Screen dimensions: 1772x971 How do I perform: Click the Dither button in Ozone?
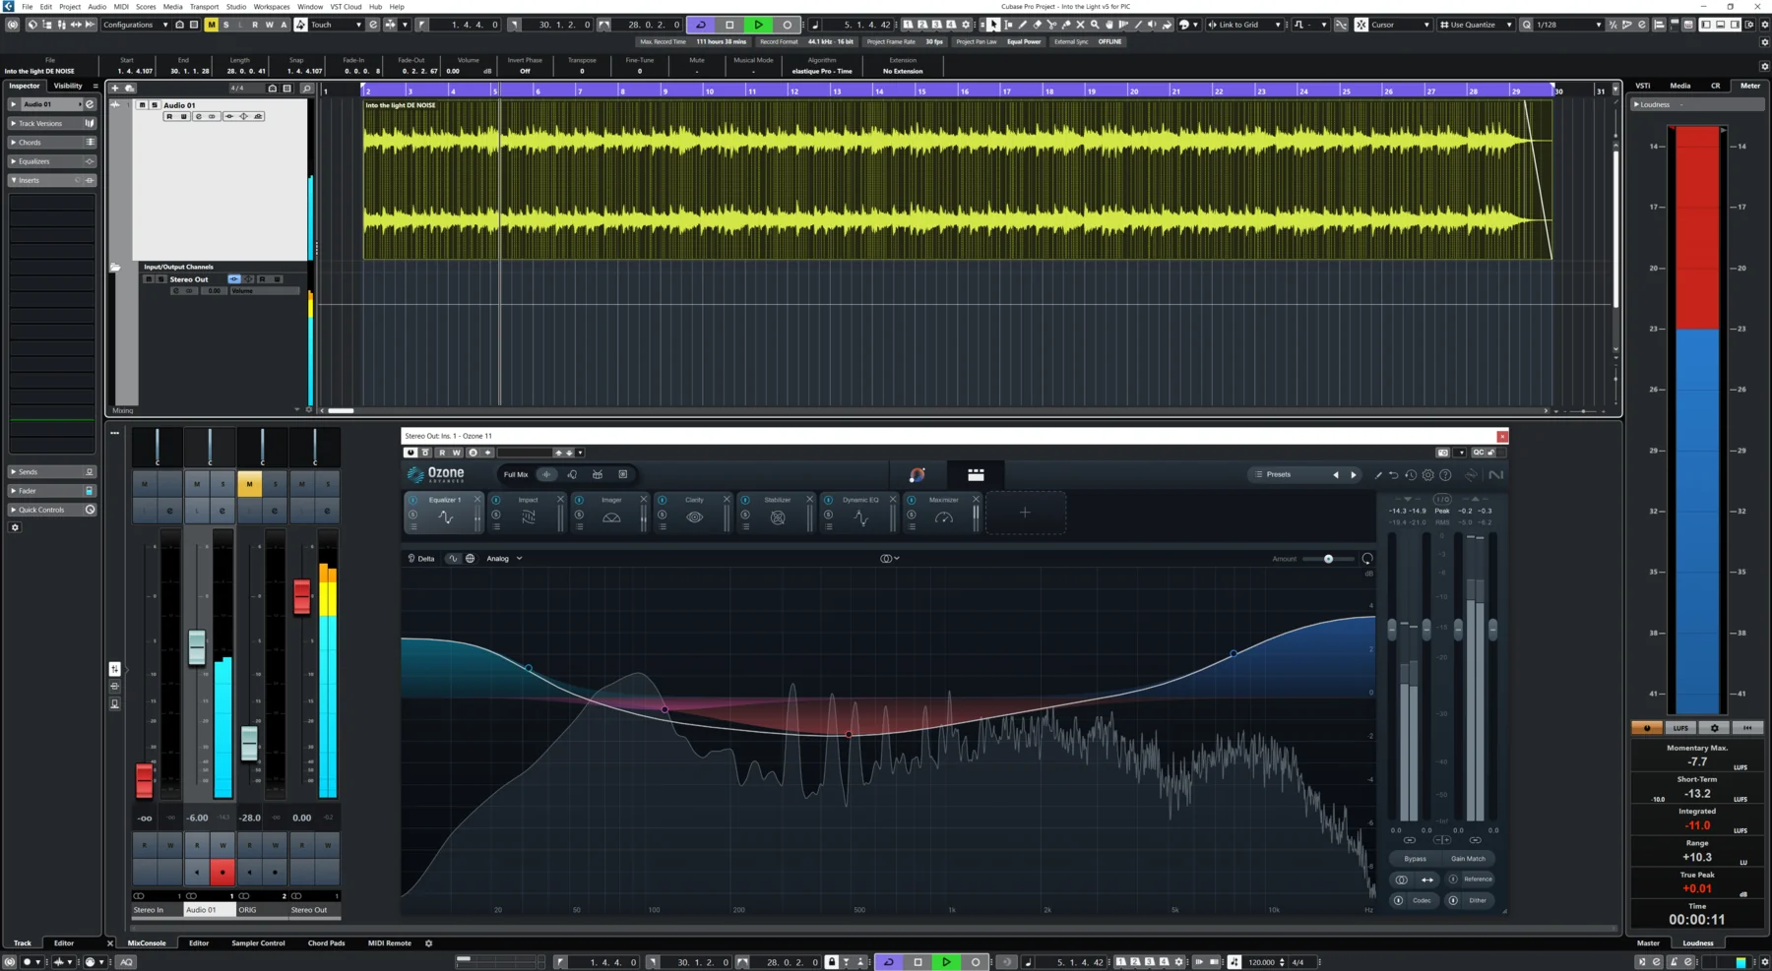[x=1477, y=900]
